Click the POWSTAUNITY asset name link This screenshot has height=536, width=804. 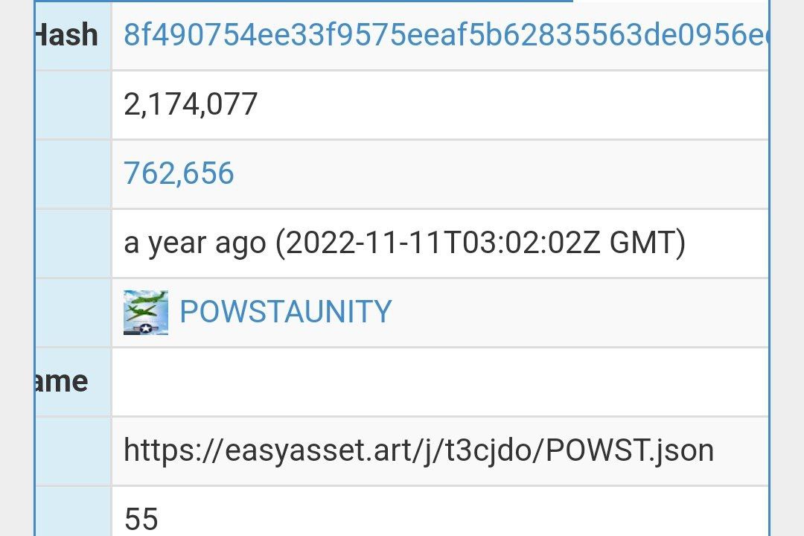point(286,311)
